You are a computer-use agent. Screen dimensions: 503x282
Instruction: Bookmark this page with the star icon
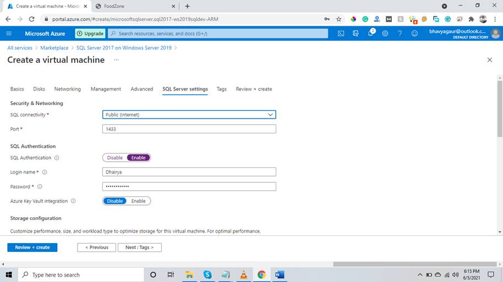pos(339,19)
